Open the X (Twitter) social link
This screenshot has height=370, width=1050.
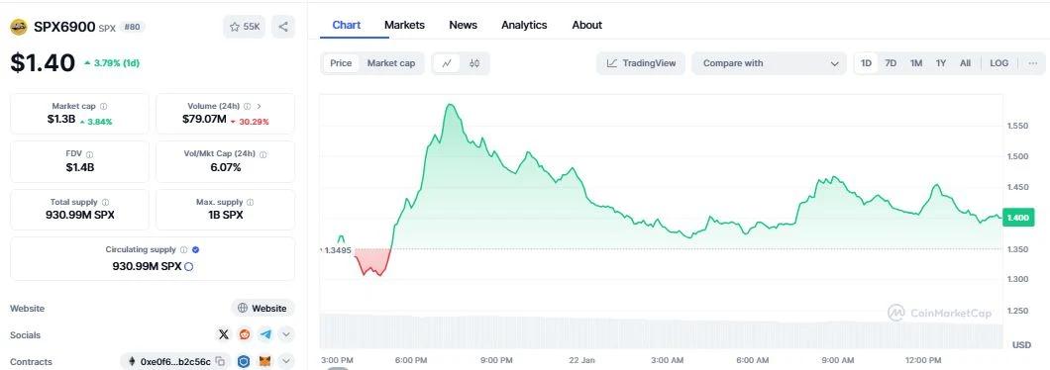tap(224, 334)
